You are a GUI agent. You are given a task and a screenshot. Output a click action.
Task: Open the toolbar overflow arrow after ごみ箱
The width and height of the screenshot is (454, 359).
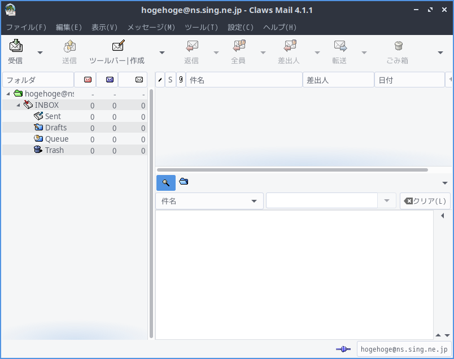[440, 52]
